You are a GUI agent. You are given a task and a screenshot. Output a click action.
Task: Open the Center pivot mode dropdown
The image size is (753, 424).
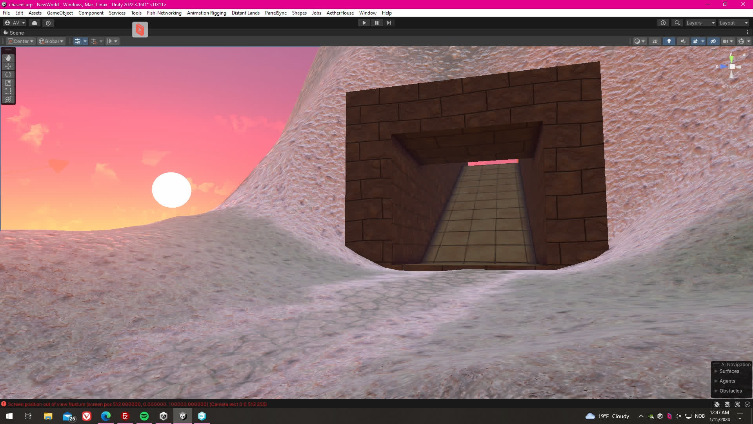[21, 41]
